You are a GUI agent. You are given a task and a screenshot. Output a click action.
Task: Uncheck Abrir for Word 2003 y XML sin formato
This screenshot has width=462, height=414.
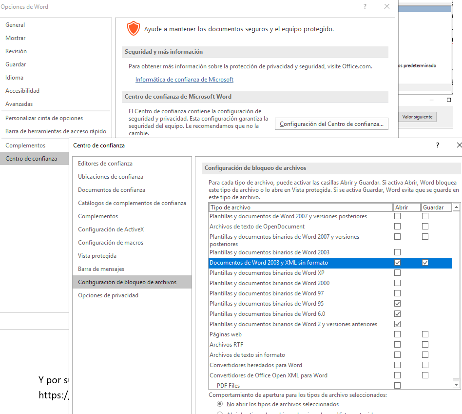pos(398,263)
